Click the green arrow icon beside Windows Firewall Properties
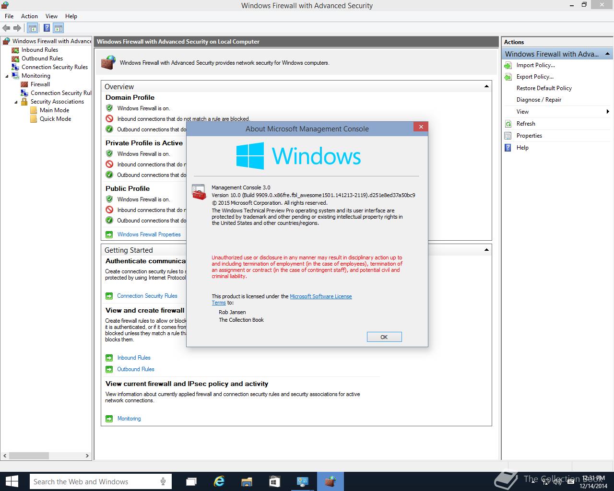 point(109,234)
